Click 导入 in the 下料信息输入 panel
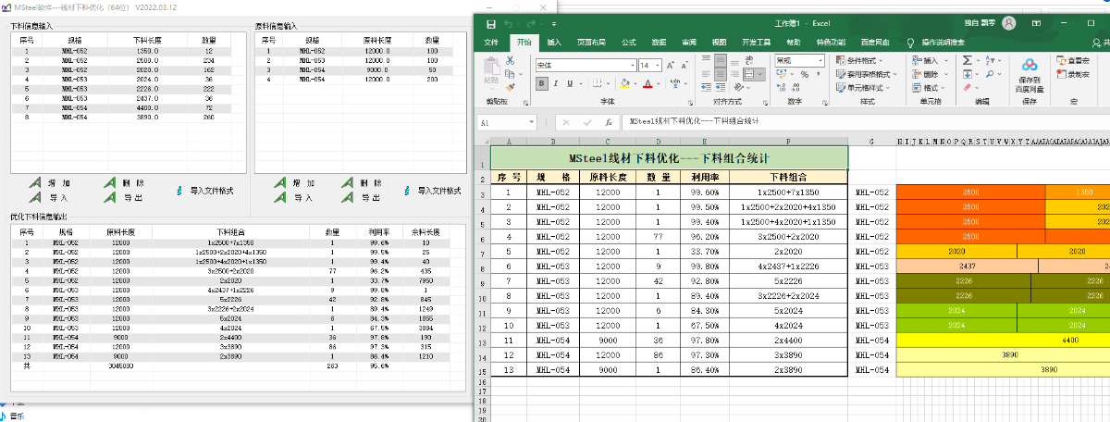Viewport: 1110px width, 422px height. tap(47, 197)
